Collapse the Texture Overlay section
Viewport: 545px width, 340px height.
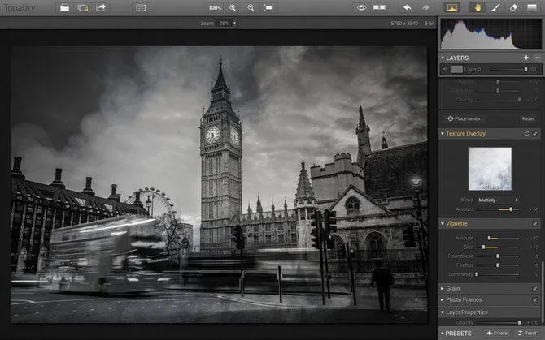tap(443, 133)
